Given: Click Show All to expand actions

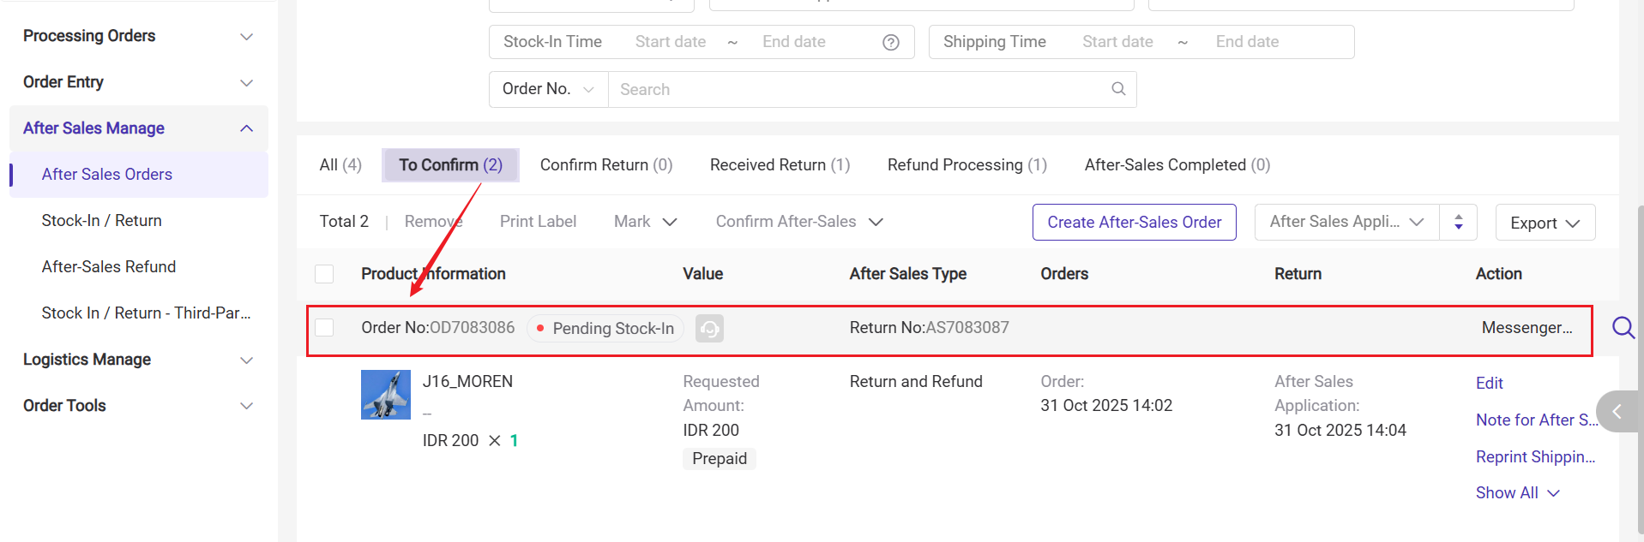Looking at the screenshot, I should tap(1516, 493).
